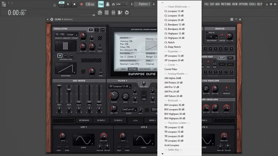Select BW Highpass 60 dB filter

[175, 118]
